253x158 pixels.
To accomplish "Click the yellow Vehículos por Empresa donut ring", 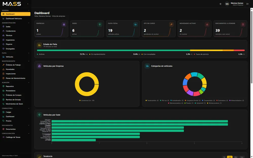I will pyautogui.click(x=77, y=84).
